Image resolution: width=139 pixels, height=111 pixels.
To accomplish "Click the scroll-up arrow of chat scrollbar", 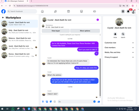I will coord(100,35).
